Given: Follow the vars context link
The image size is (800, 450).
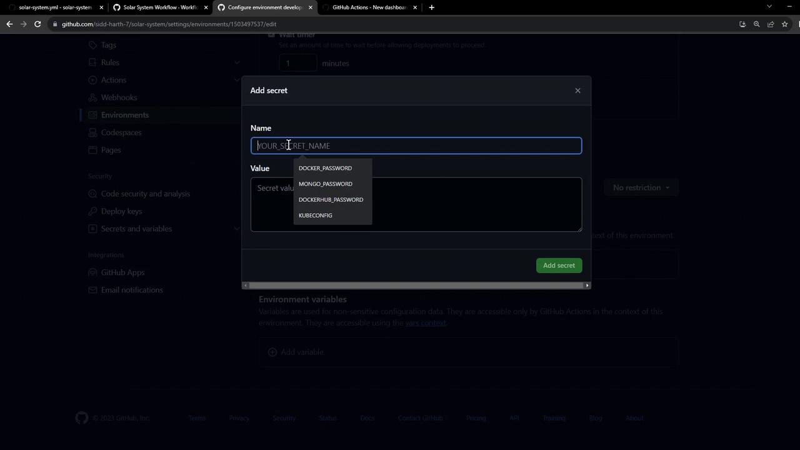Looking at the screenshot, I should 426,323.
